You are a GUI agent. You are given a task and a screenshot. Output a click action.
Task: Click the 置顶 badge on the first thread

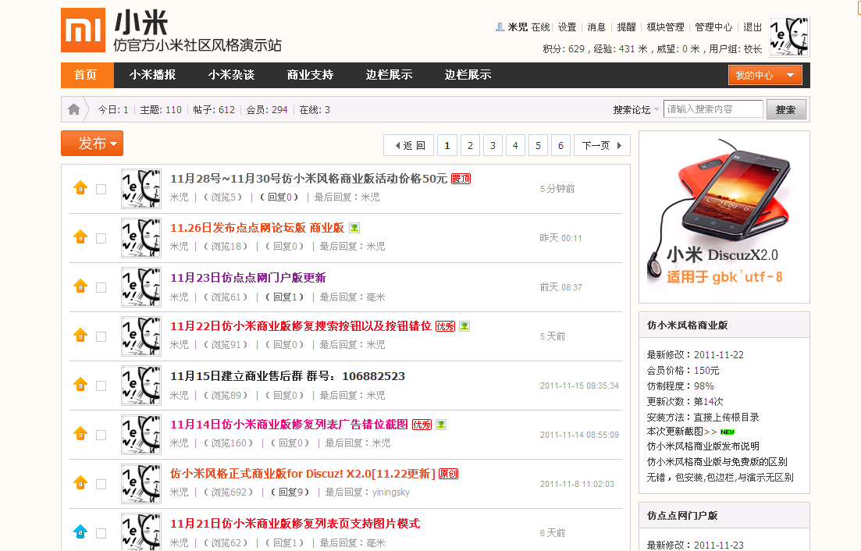click(461, 179)
